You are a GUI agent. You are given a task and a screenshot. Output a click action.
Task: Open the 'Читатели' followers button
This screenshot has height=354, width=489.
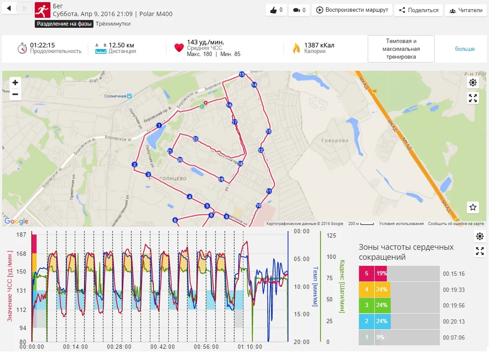coord(466,10)
